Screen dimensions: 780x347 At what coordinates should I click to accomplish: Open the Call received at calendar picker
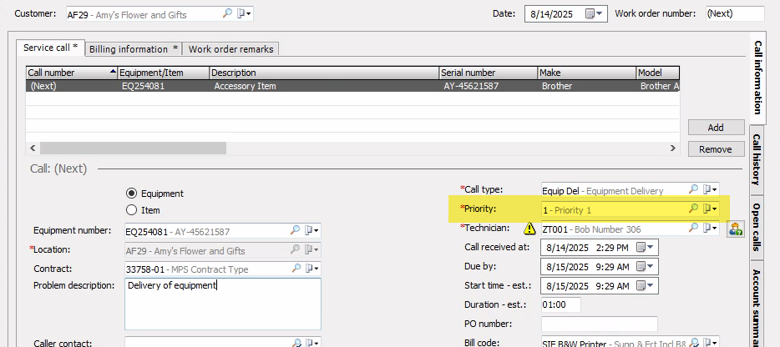pos(646,247)
